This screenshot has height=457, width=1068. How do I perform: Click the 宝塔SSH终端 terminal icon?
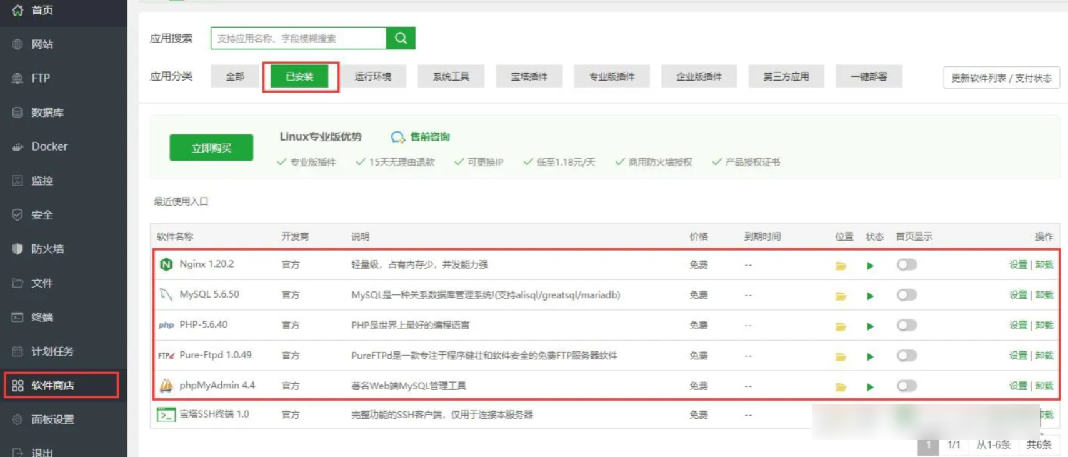point(166,414)
